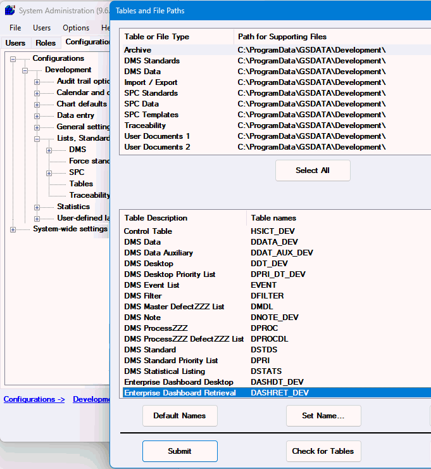Expand the SPC tree node

click(x=49, y=172)
